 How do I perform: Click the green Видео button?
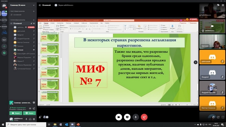16,113
